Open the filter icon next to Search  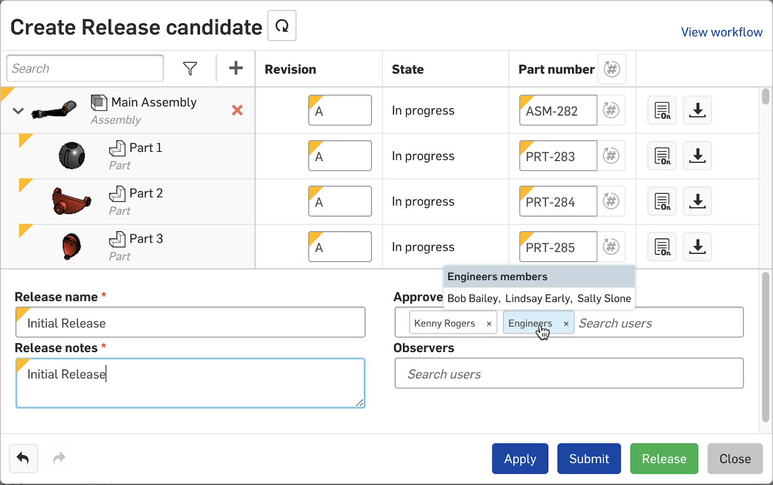point(190,69)
